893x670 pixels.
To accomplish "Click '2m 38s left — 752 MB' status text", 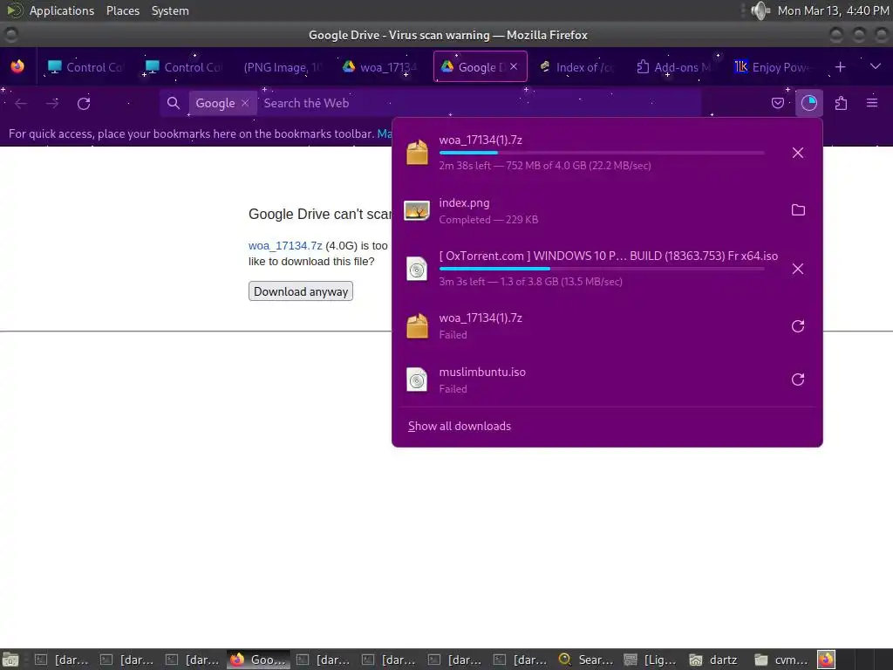I will pos(544,166).
